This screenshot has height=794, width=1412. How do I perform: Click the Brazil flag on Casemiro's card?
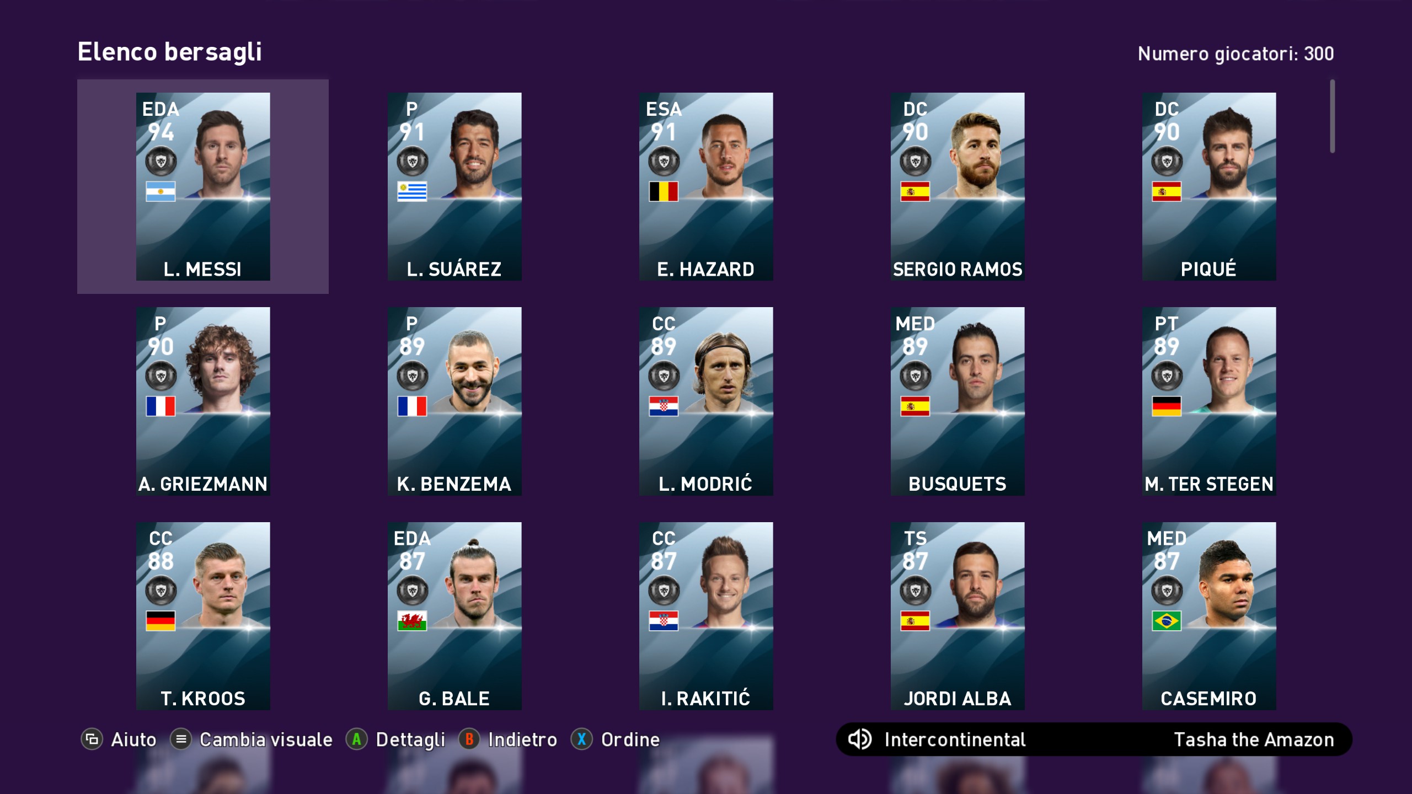(1167, 621)
